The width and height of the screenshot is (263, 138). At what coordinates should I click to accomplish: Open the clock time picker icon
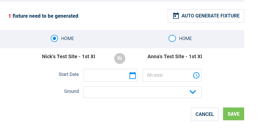coord(196,75)
